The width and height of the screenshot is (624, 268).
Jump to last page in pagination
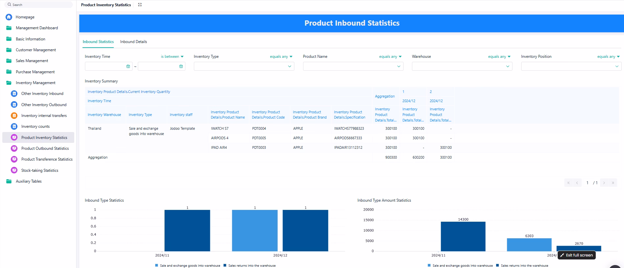(x=613, y=183)
